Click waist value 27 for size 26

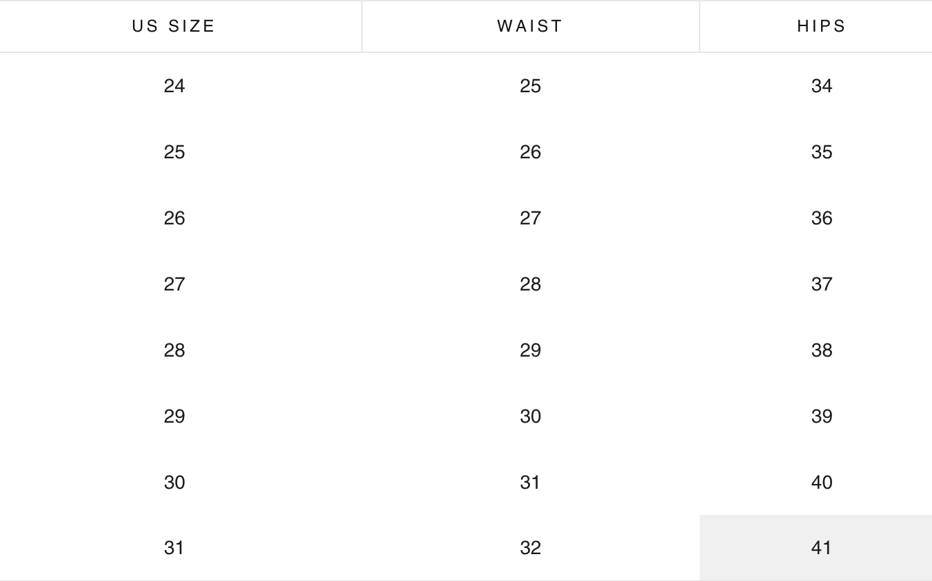pos(530,218)
